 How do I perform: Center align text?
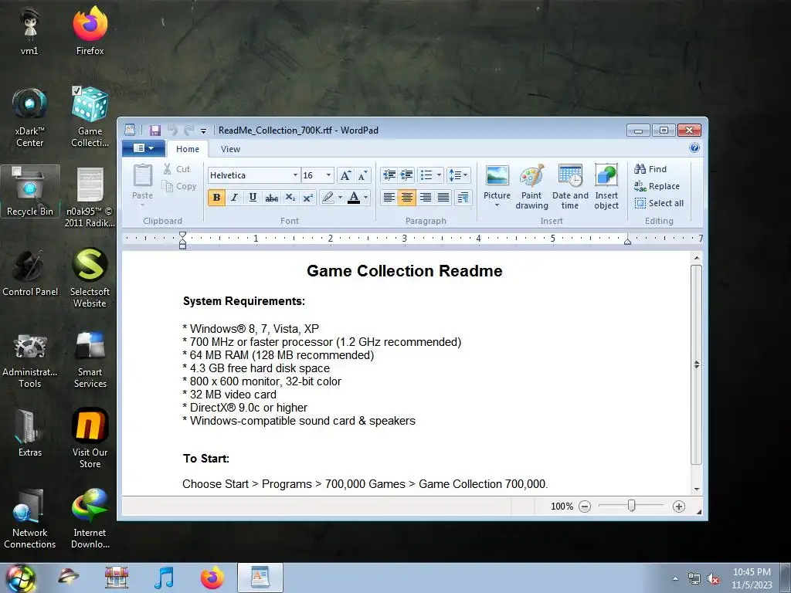(406, 197)
